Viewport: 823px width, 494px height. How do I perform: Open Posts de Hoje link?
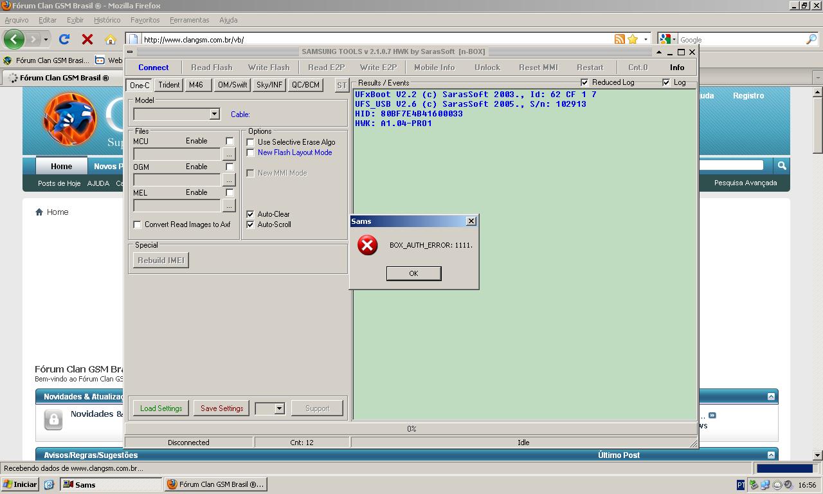(59, 183)
